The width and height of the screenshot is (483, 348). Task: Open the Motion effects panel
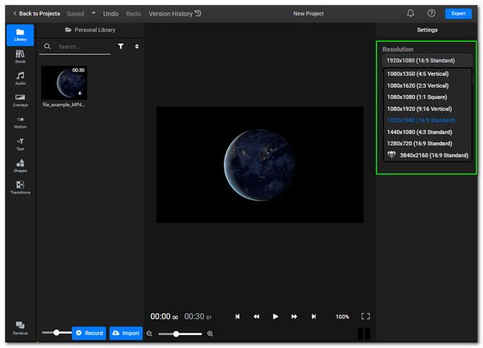pyautogui.click(x=19, y=121)
